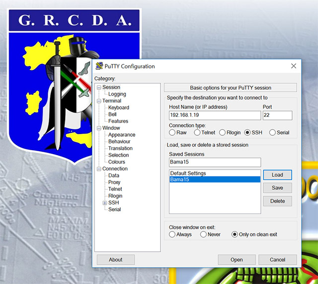This screenshot has height=284, width=318.
Task: Open the Bell category
Action: click(112, 114)
